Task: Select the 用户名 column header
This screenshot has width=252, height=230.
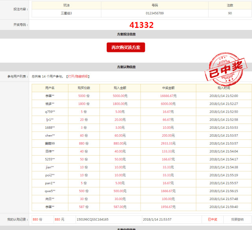Action: [50, 88]
